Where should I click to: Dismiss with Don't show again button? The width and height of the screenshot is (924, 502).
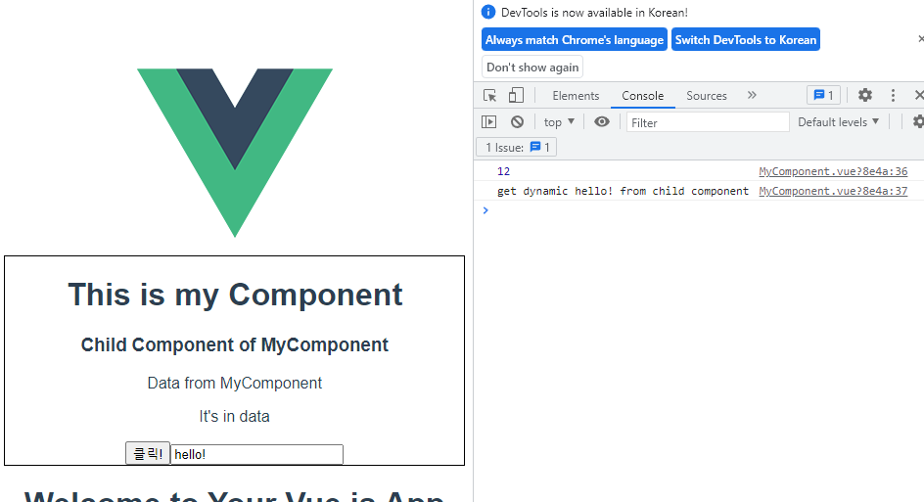pos(532,68)
